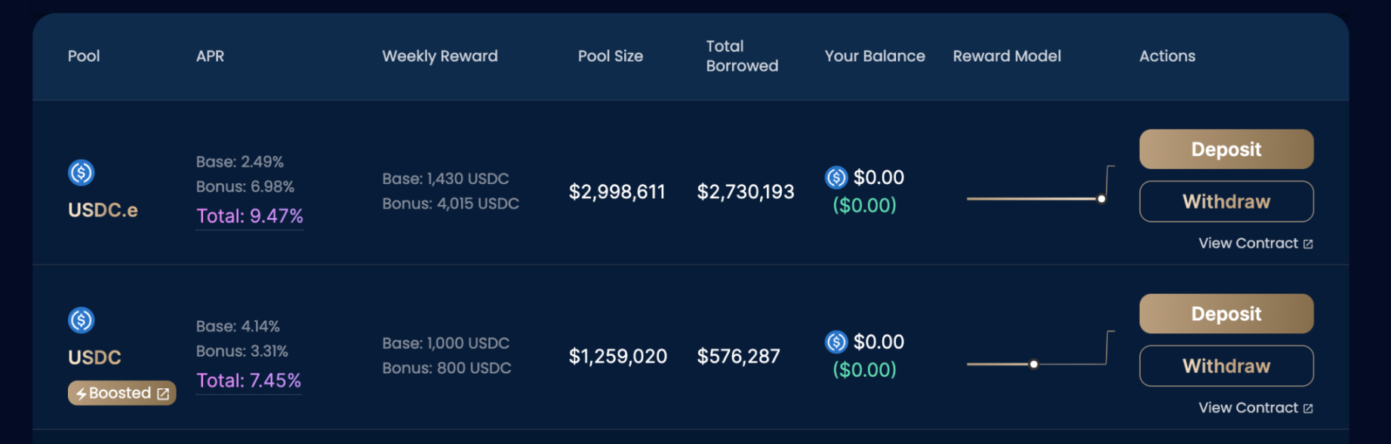Click the APR column header
Image resolution: width=1391 pixels, height=444 pixels.
pyautogui.click(x=210, y=56)
